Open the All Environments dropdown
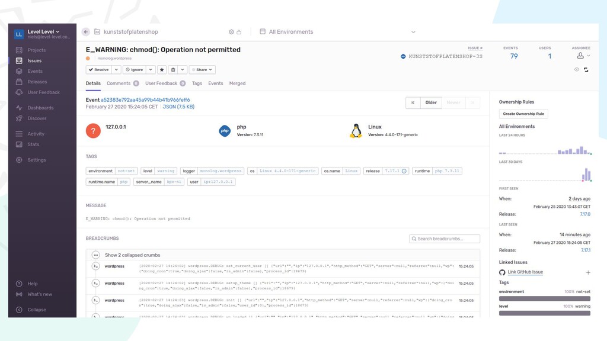607x341 pixels. [337, 32]
